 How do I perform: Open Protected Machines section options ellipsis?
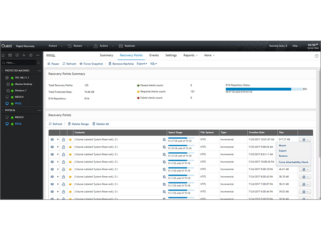39,71
